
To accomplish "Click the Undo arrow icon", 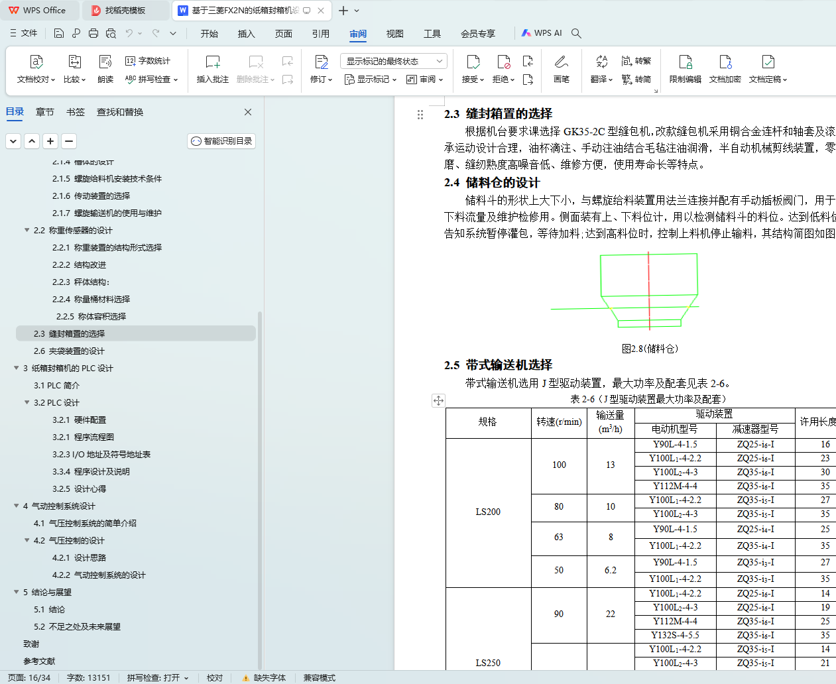I will point(129,33).
